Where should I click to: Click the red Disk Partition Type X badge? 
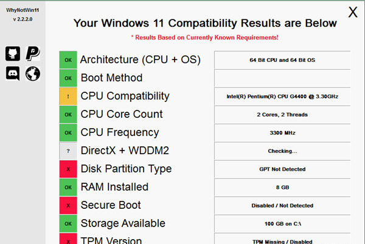(x=68, y=169)
